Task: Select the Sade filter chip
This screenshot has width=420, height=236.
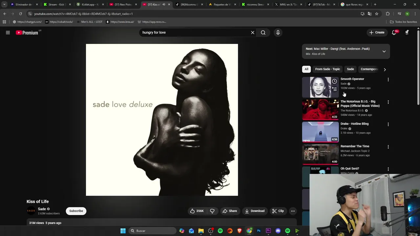Action: 350,69
